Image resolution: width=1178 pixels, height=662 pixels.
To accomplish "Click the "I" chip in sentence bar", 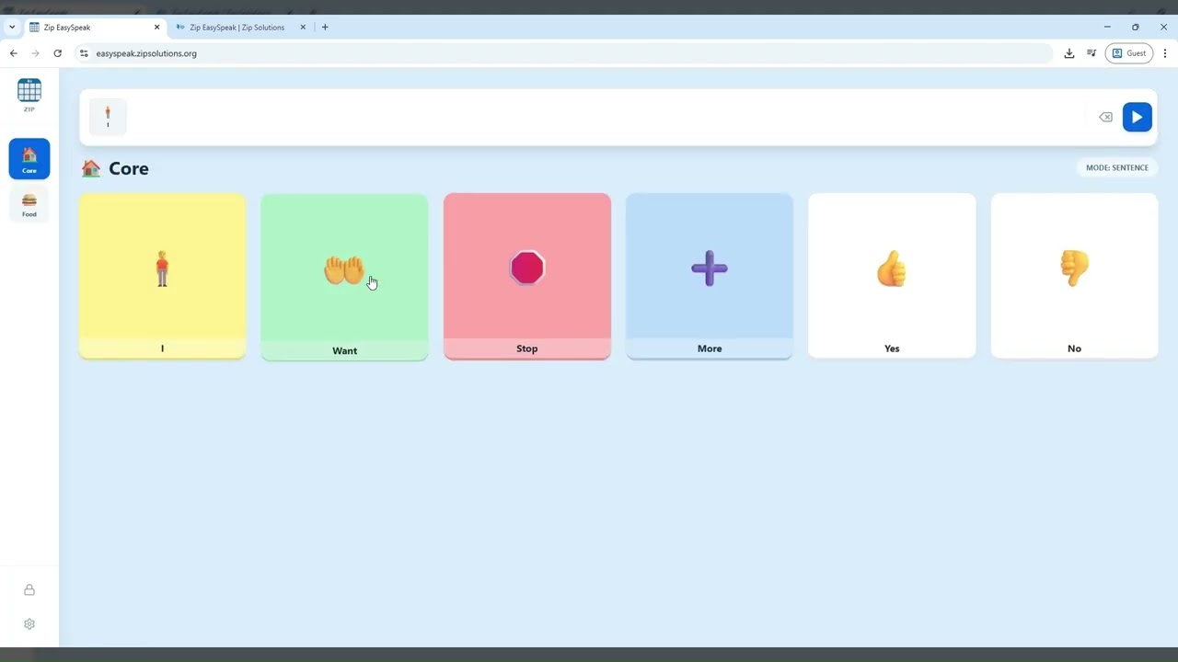I will [108, 117].
